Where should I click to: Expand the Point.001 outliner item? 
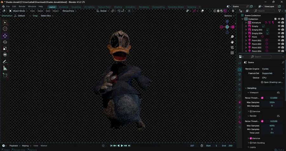[246, 40]
